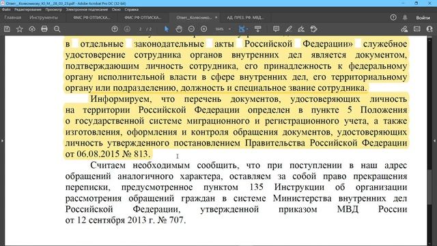Choose the Hand pan tool
Screen dimensions: 437x246
(179, 29)
